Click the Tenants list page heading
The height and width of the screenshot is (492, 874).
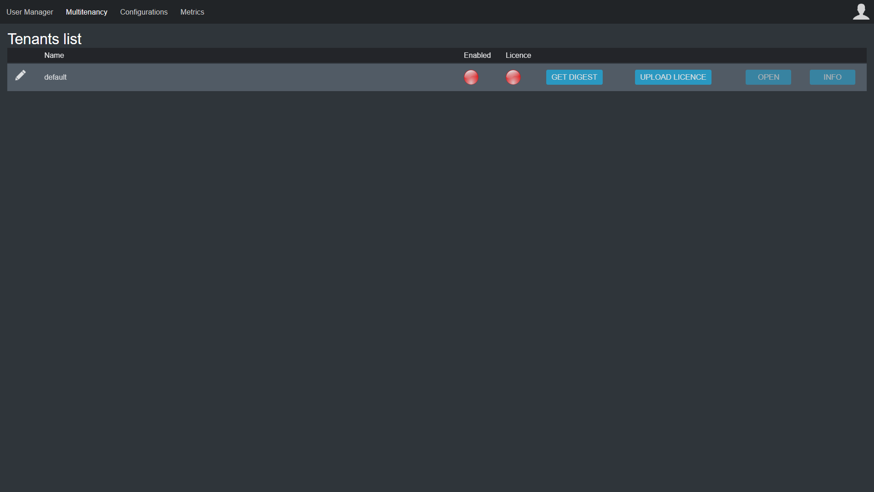coord(45,39)
